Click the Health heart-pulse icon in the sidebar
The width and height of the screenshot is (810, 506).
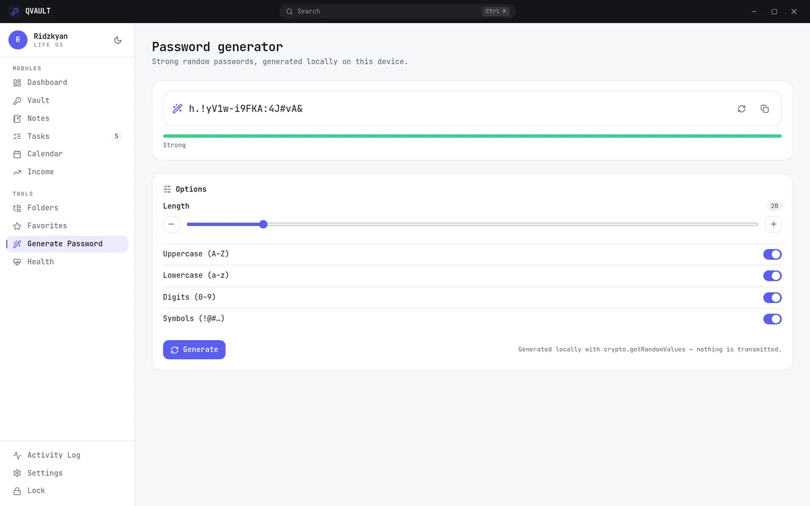18,262
